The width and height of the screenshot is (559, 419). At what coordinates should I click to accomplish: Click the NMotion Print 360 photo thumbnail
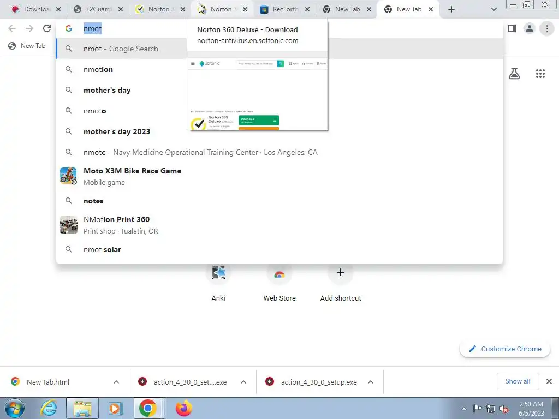click(x=68, y=225)
